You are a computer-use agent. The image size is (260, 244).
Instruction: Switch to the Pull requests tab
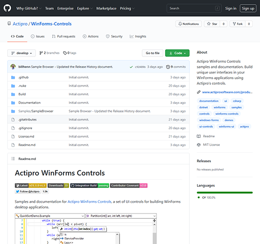pyautogui.click(x=63, y=37)
